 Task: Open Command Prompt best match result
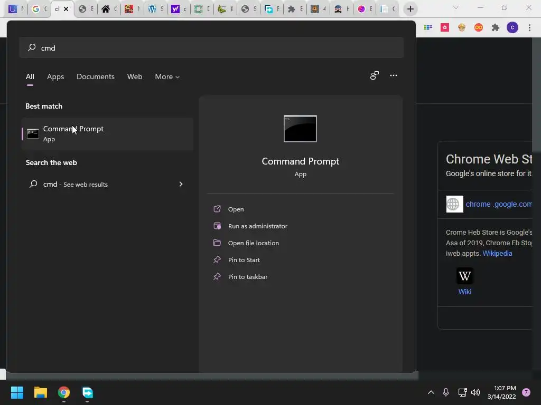click(107, 133)
